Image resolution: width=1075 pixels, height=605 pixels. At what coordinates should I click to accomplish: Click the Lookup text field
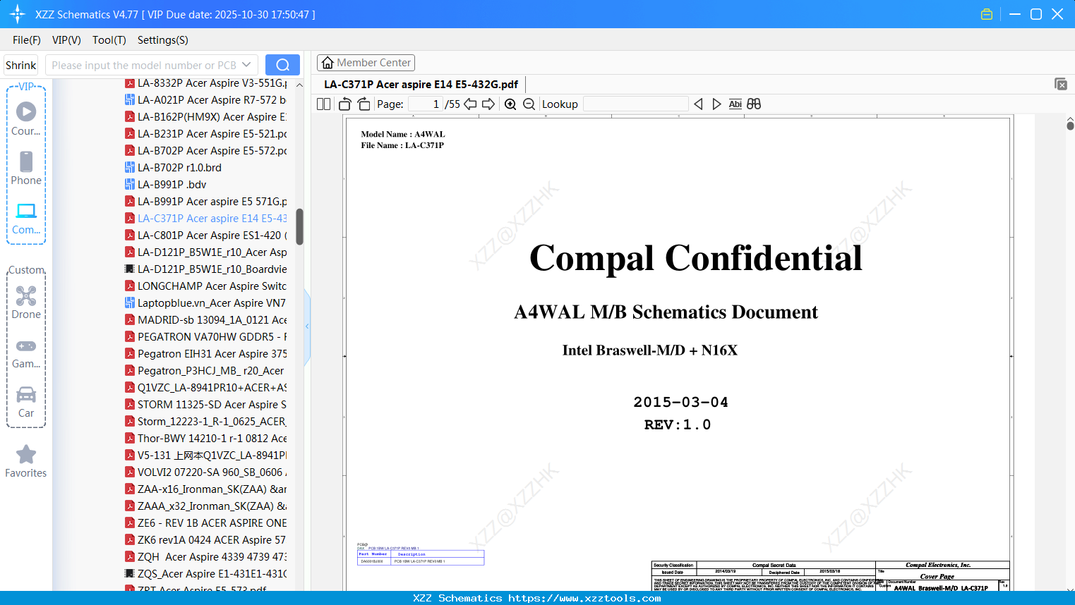point(635,104)
